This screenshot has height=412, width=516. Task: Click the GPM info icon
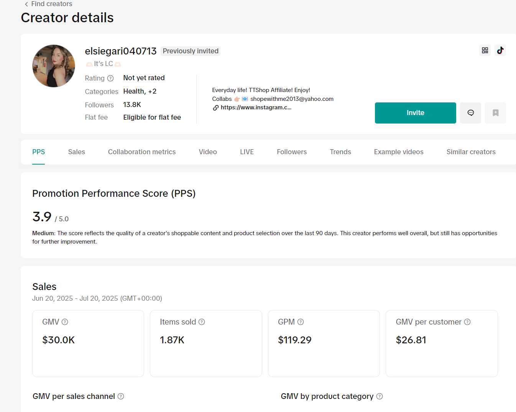[301, 322]
